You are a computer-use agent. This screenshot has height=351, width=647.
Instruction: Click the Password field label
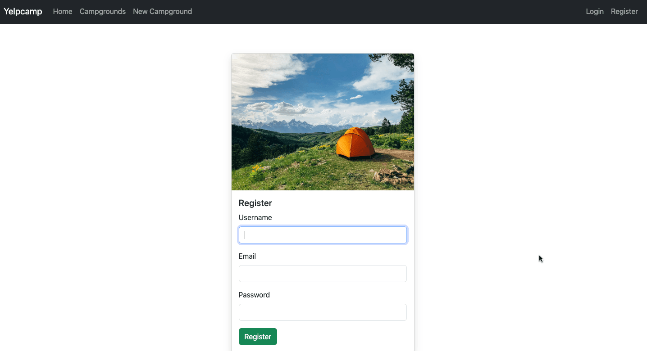[254, 295]
